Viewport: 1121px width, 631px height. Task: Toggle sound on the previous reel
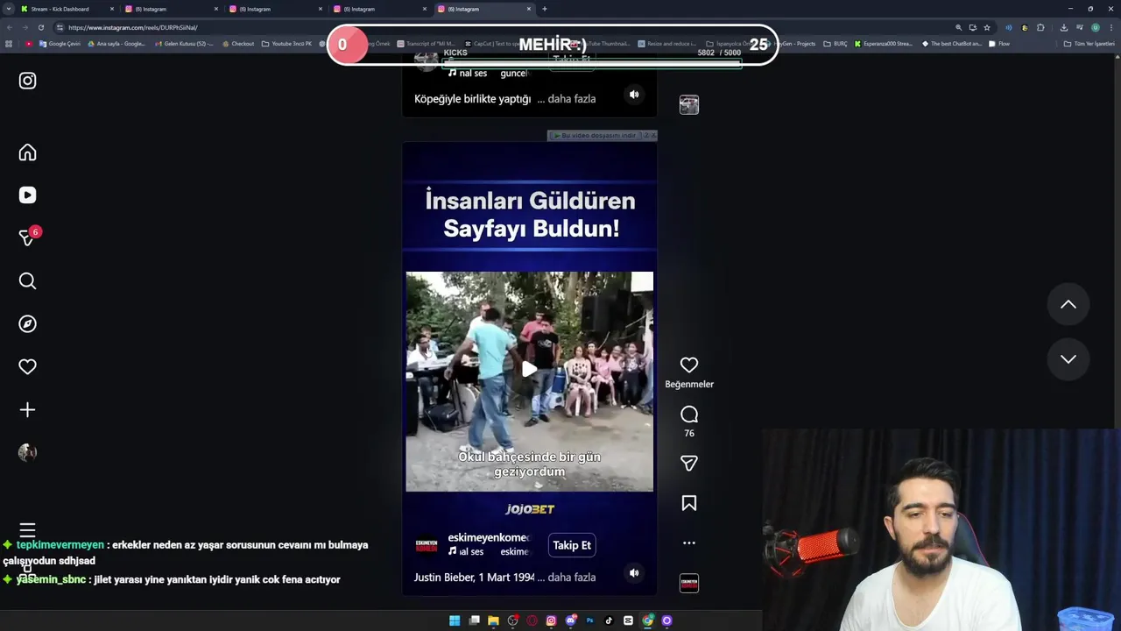(x=634, y=94)
